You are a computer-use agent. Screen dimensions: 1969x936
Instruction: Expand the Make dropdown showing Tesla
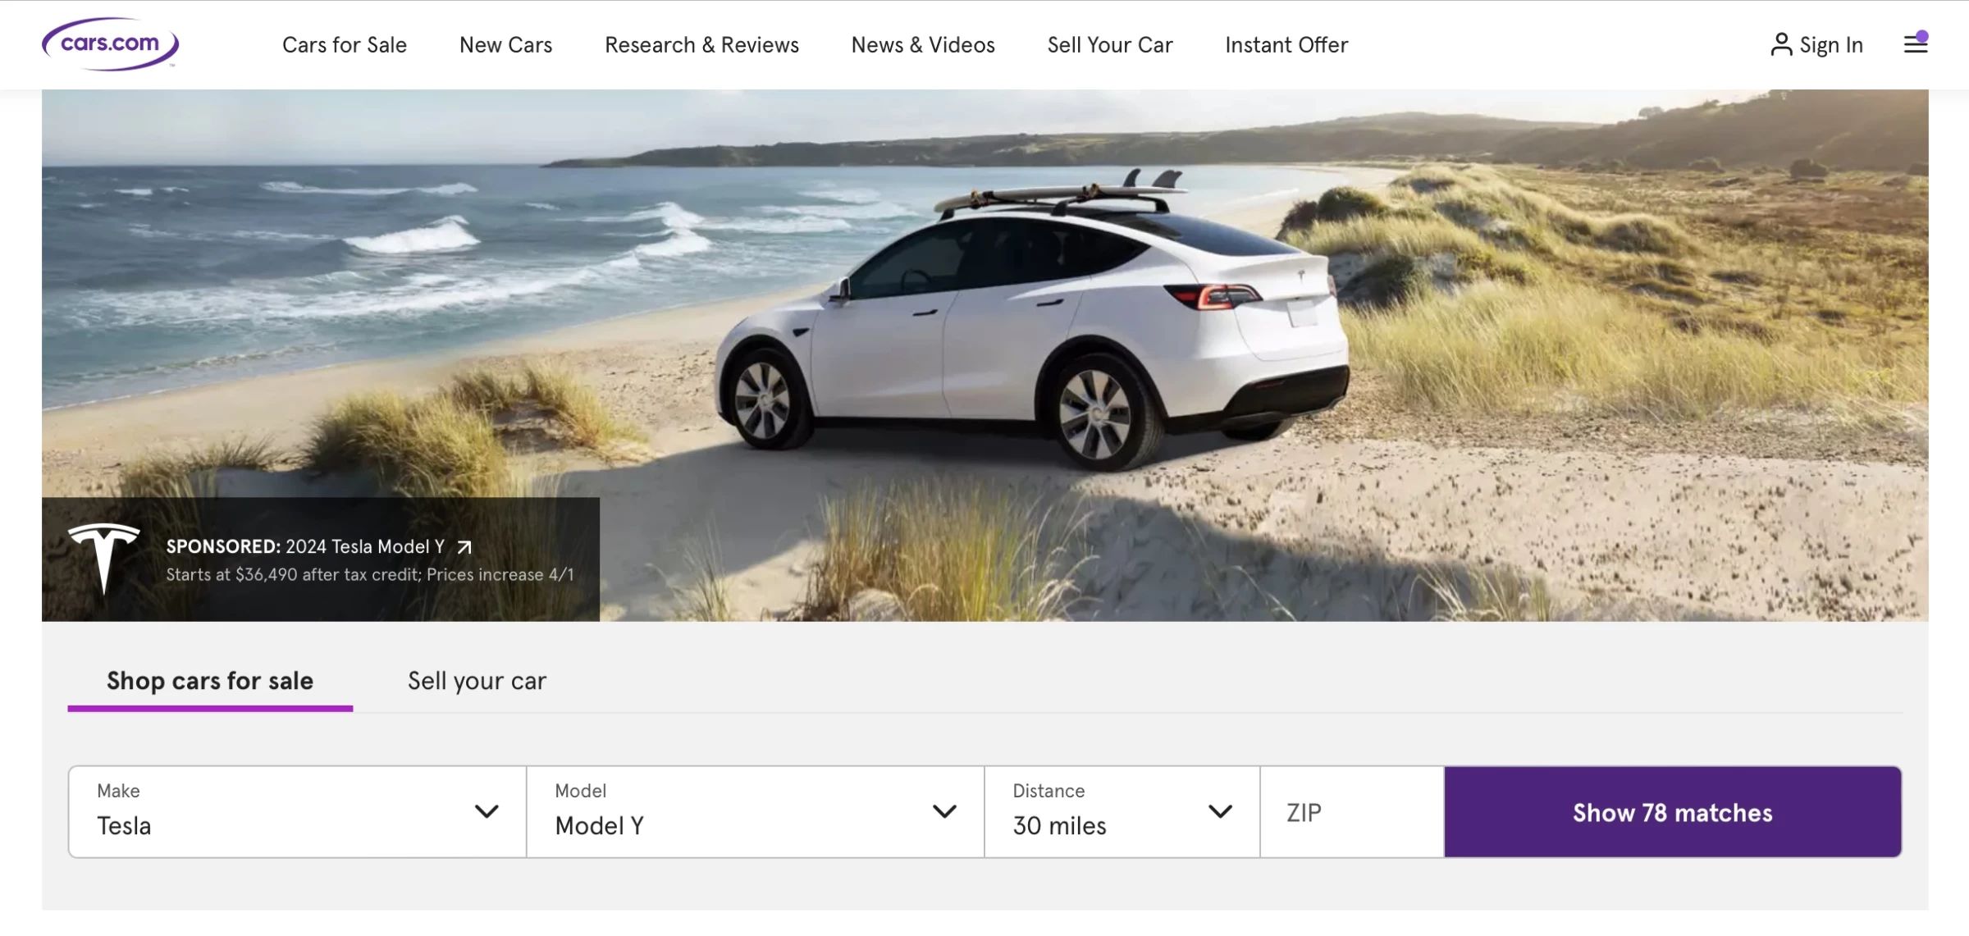click(x=297, y=812)
